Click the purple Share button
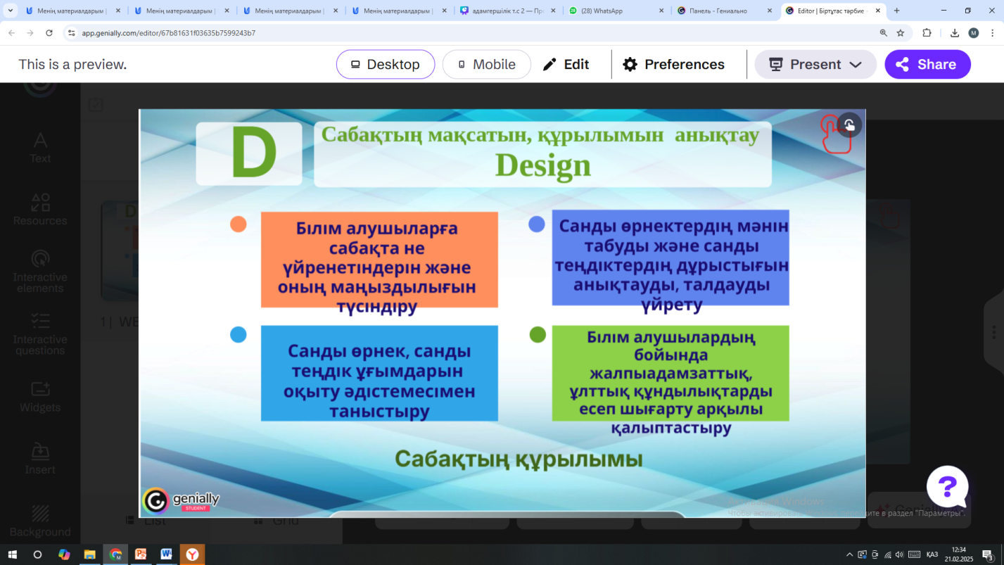Screen dimensions: 1004x565 pyautogui.click(x=927, y=64)
